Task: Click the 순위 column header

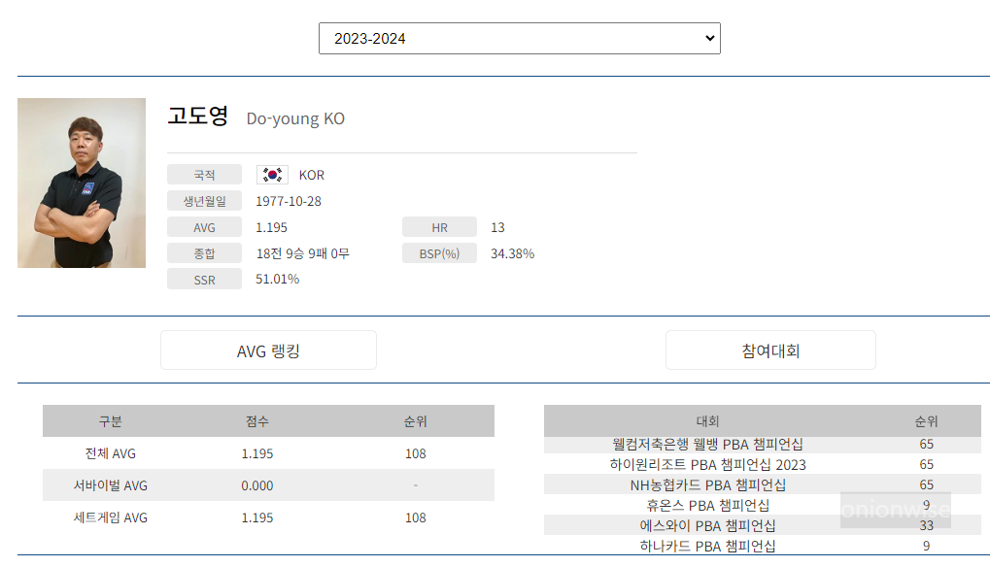Action: [x=415, y=420]
